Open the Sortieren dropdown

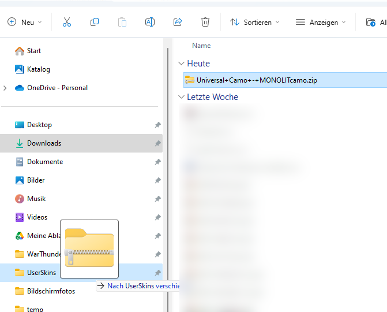[x=254, y=22]
